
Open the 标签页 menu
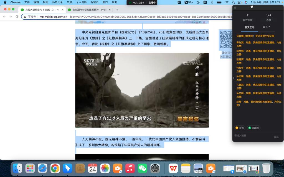[95, 2]
